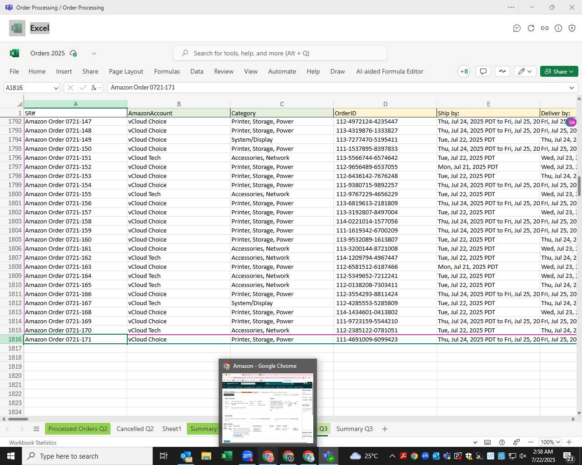The width and height of the screenshot is (582, 465).
Task: Click into the formula bar text
Action: (x=336, y=88)
